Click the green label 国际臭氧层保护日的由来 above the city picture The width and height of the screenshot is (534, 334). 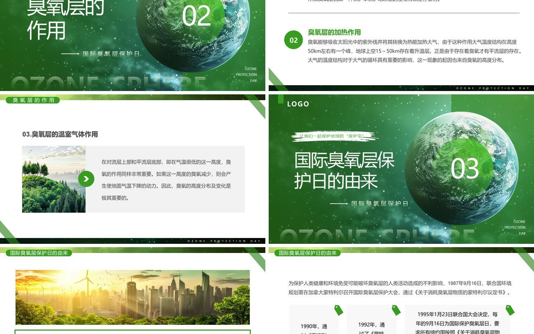click(x=39, y=253)
